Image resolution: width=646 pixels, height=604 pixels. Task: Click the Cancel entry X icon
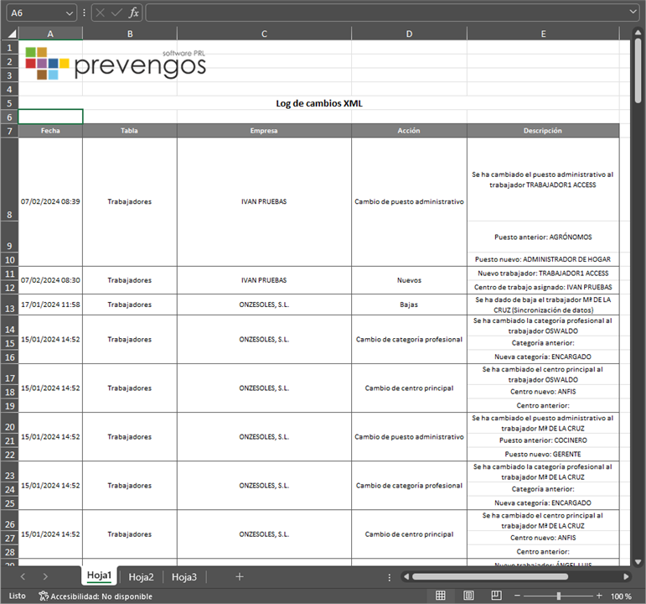[x=101, y=13]
